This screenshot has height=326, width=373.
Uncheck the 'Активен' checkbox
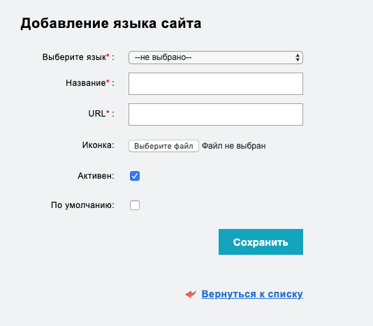[135, 176]
